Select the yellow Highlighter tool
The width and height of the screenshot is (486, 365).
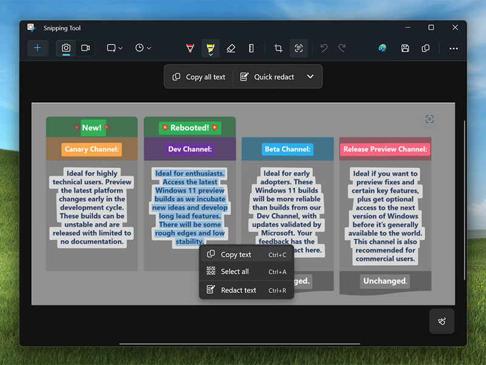pos(210,48)
